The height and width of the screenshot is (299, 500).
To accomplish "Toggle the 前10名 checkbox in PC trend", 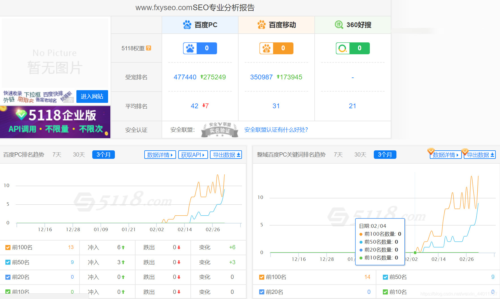I will pos(8,292).
